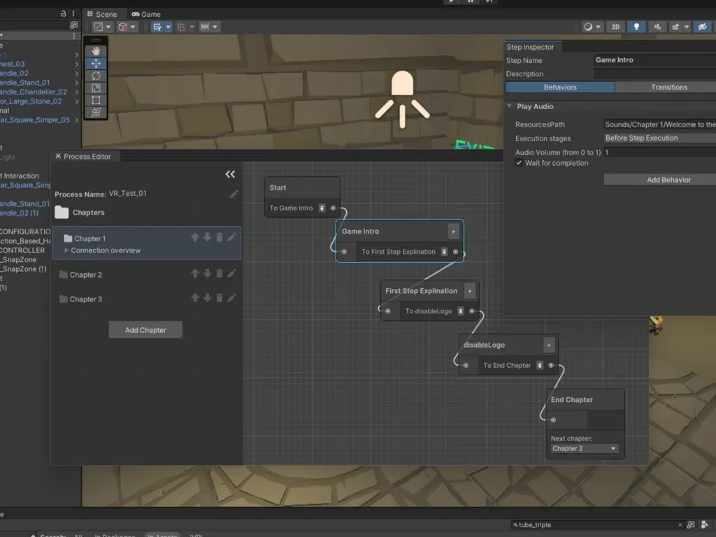This screenshot has height=537, width=716.
Task: Edit the process name with pencil icon
Action: [234, 194]
